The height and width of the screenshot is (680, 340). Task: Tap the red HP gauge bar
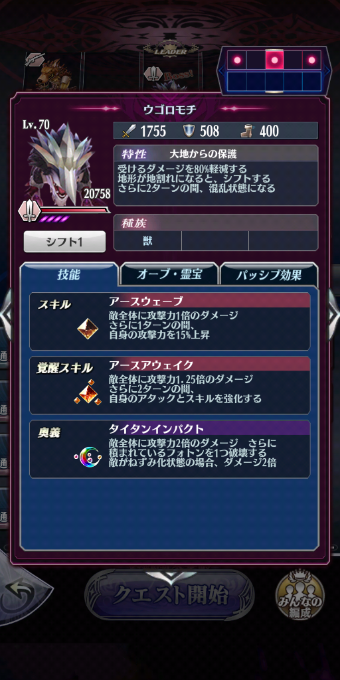click(74, 211)
